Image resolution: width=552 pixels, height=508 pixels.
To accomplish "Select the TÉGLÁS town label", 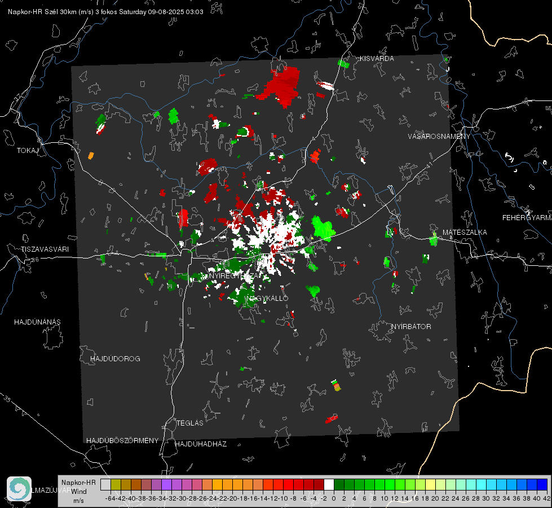I will (190, 423).
